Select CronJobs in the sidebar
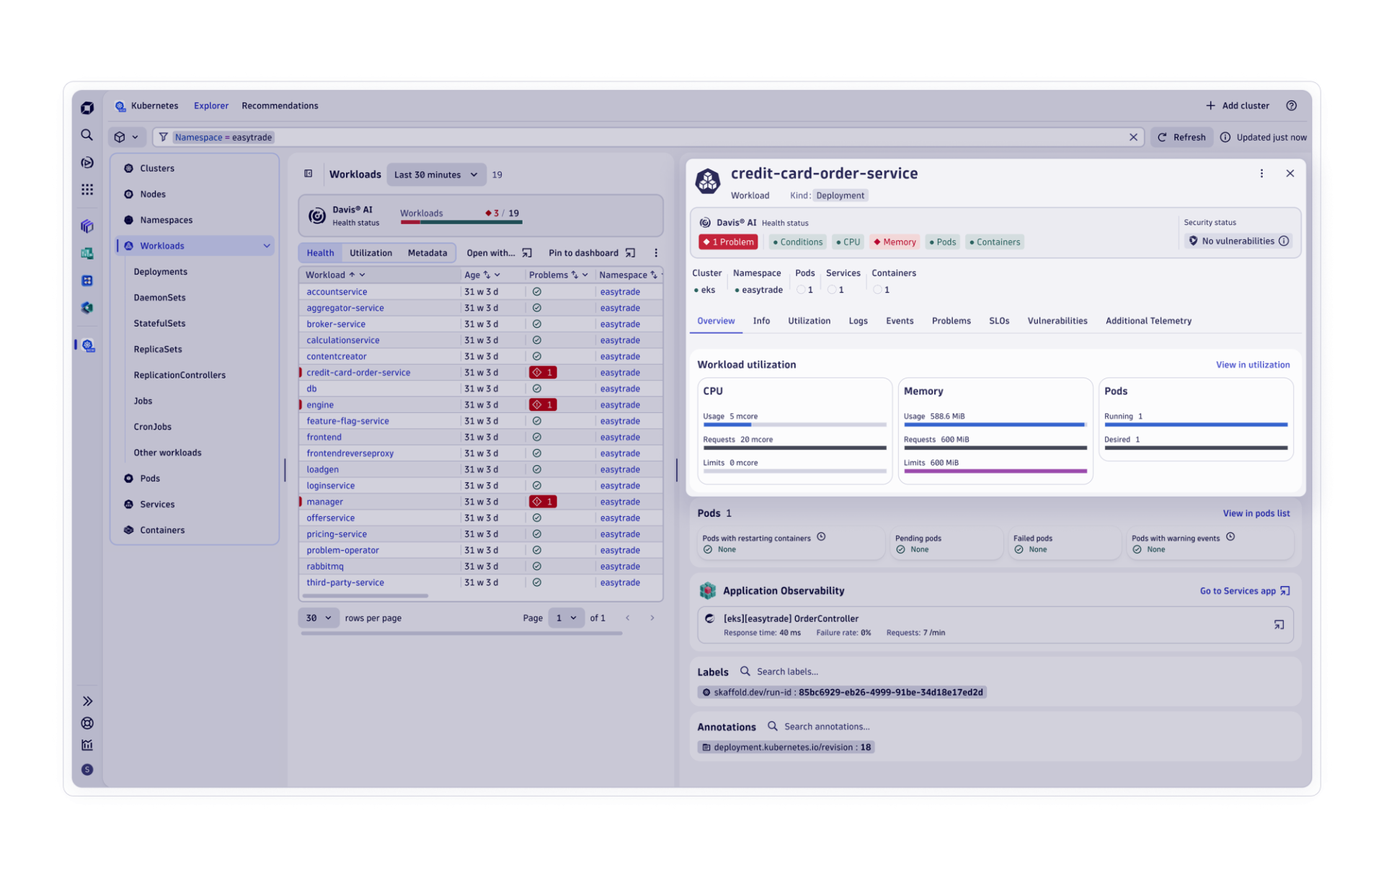This screenshot has height=878, width=1384. (x=152, y=427)
